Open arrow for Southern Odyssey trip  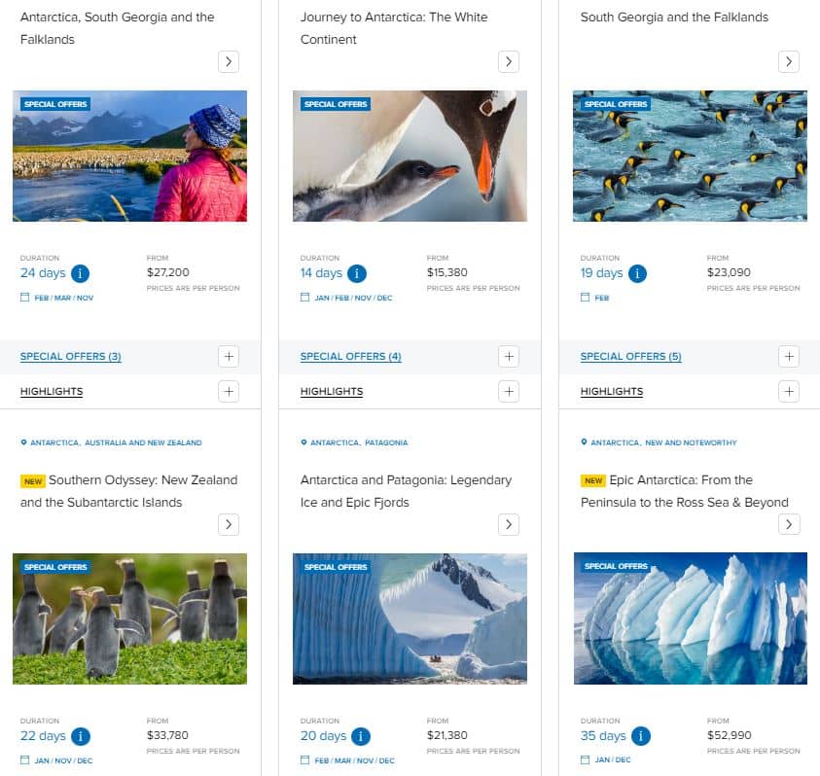point(228,524)
